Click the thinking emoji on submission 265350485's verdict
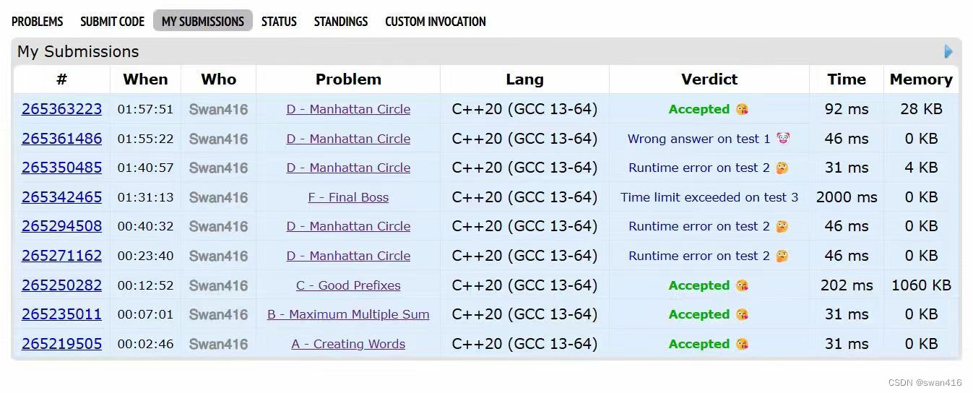This screenshot has height=393, width=973. tap(782, 168)
